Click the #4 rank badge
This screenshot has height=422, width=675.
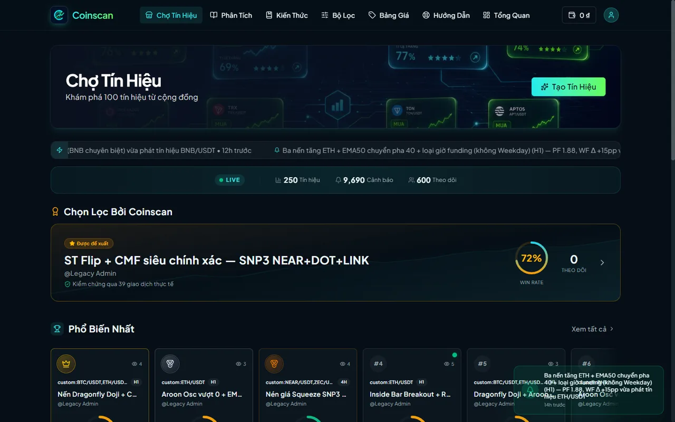click(378, 363)
